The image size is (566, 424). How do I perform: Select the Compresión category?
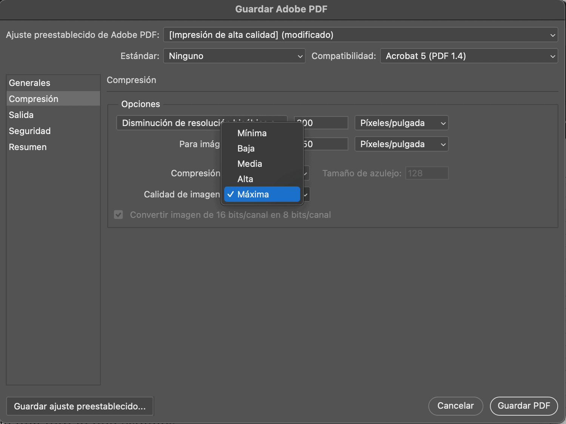click(53, 99)
